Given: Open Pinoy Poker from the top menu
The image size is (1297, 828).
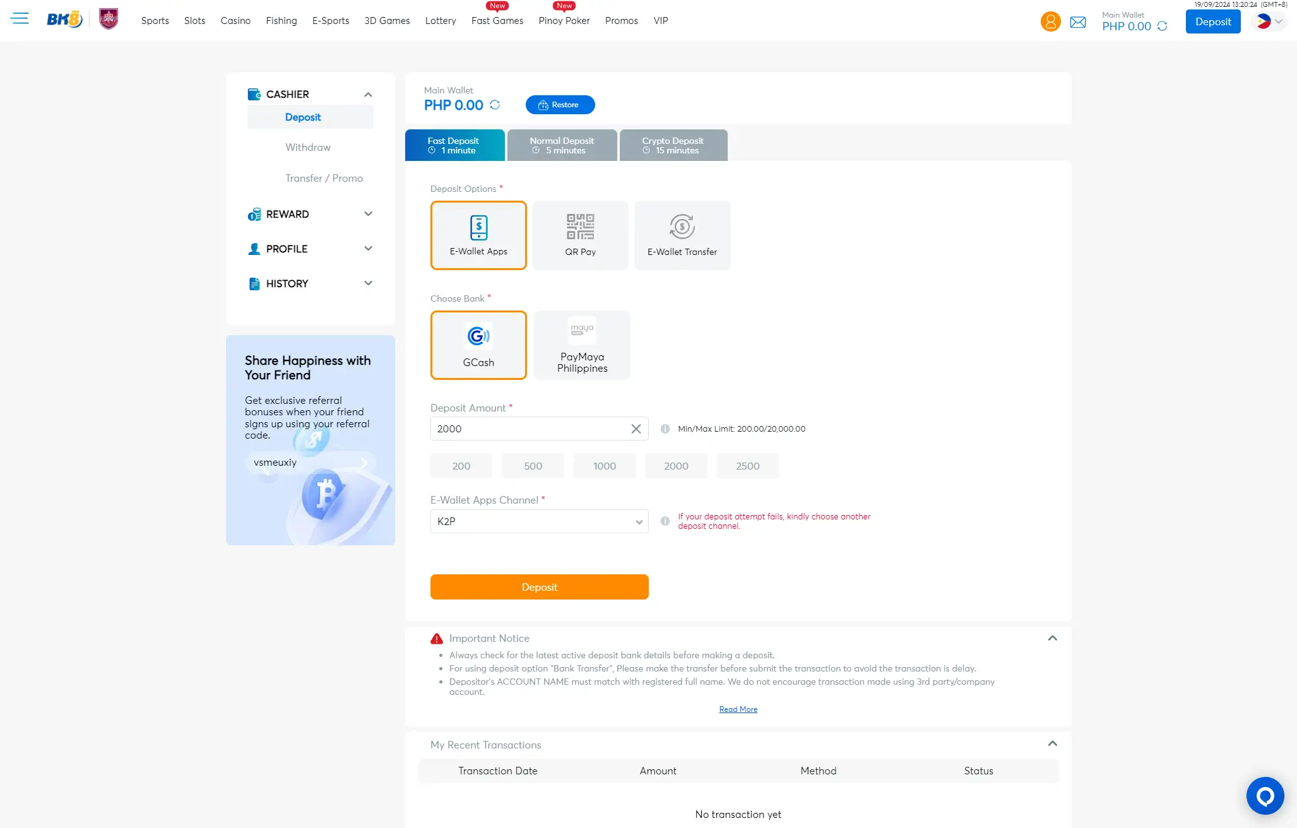Looking at the screenshot, I should point(564,21).
